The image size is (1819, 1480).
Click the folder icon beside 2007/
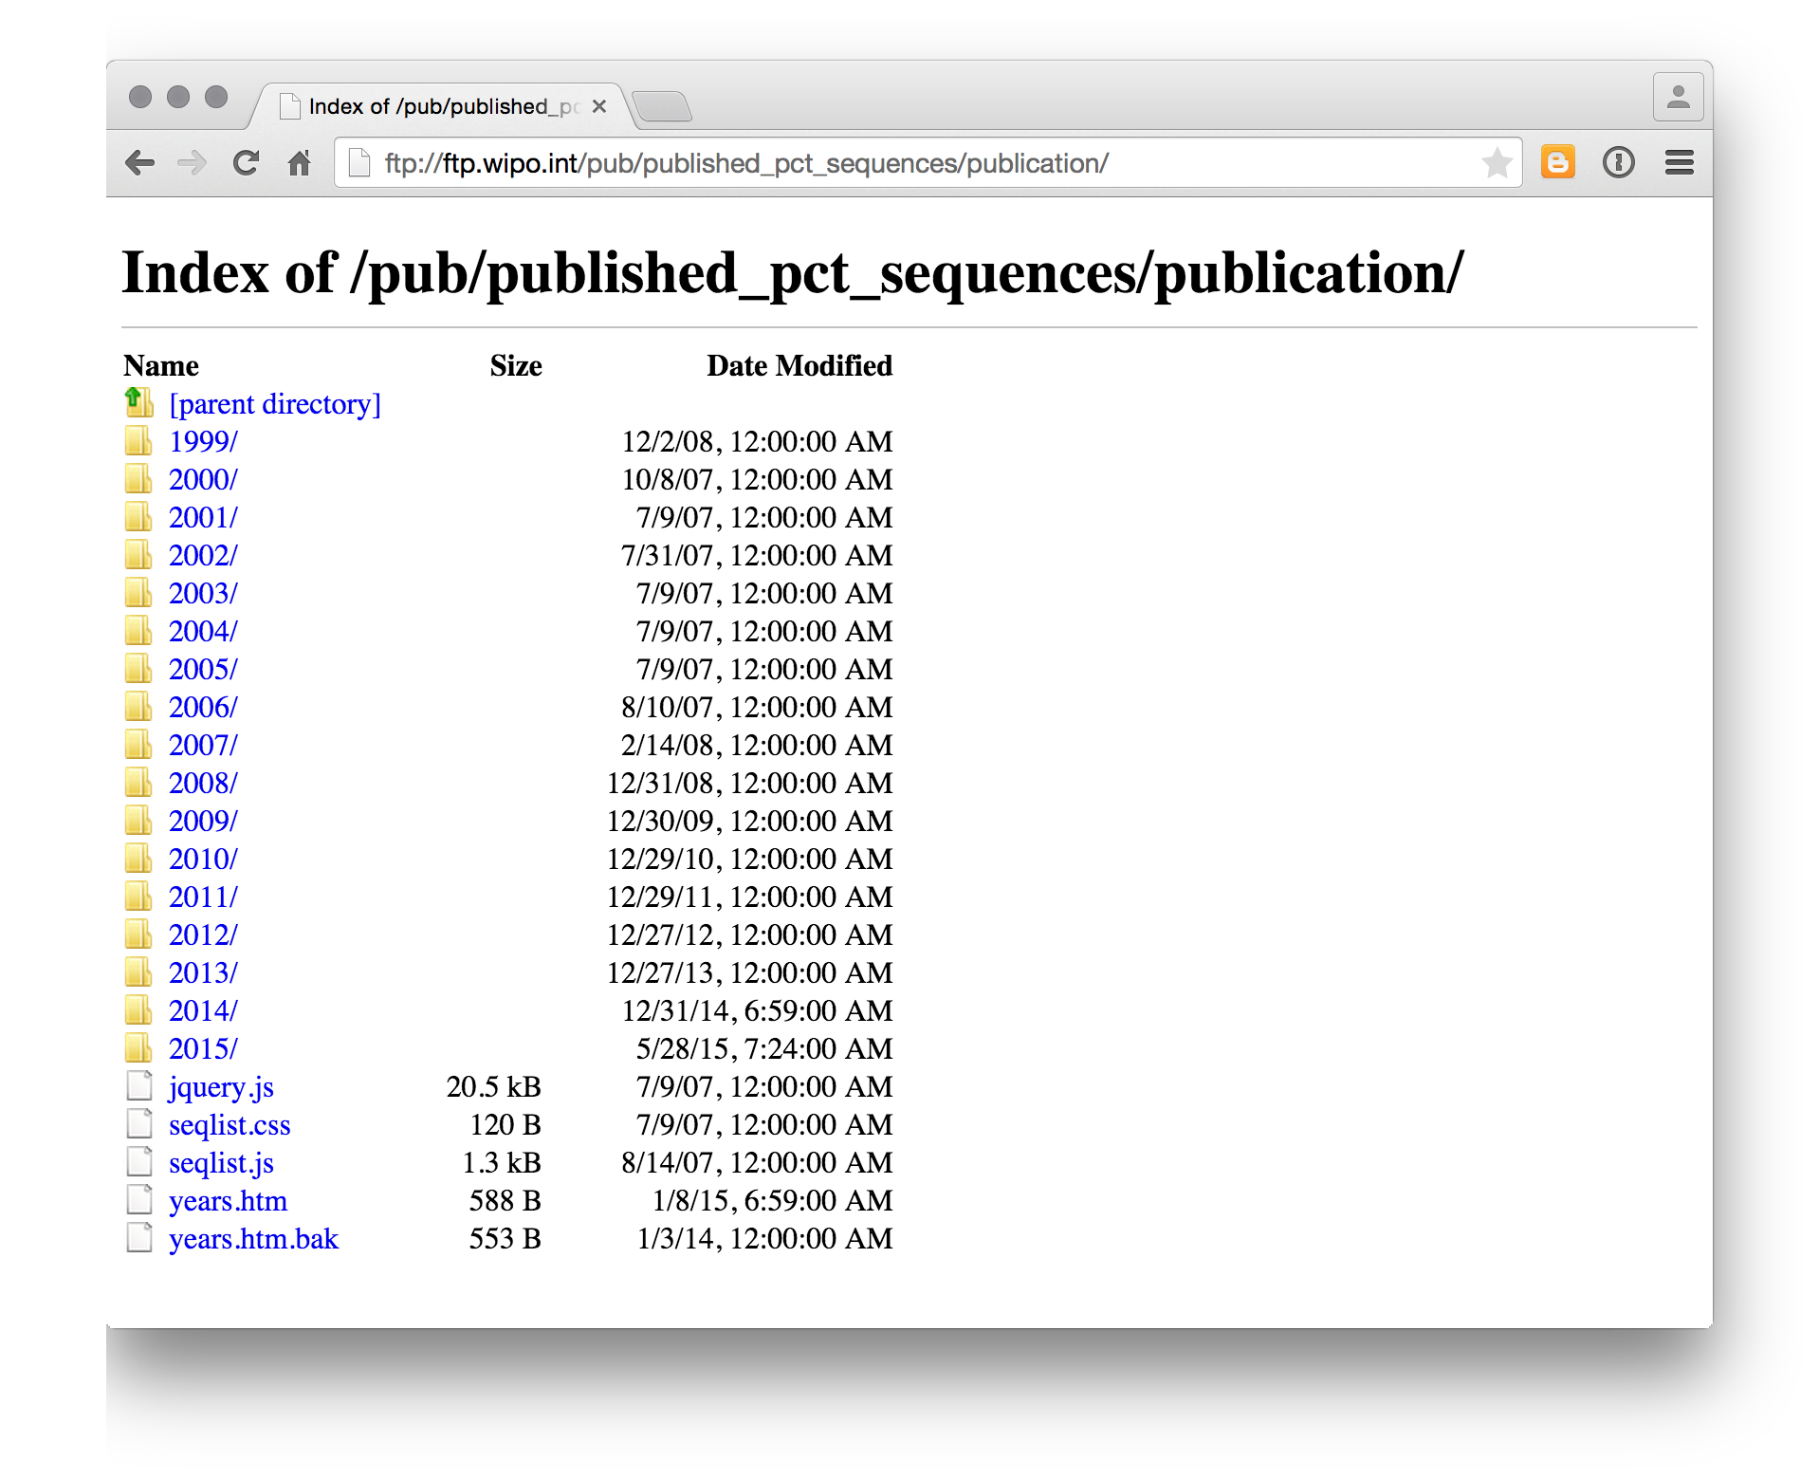pos(138,744)
